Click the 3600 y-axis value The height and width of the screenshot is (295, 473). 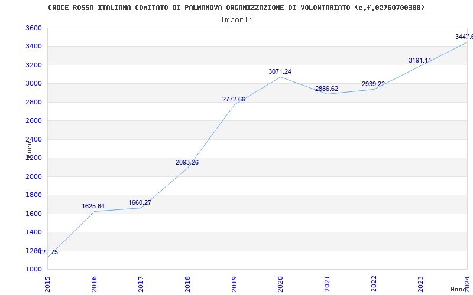click(x=34, y=28)
